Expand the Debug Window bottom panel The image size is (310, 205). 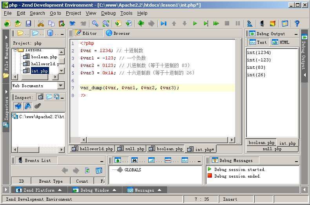click(x=95, y=190)
